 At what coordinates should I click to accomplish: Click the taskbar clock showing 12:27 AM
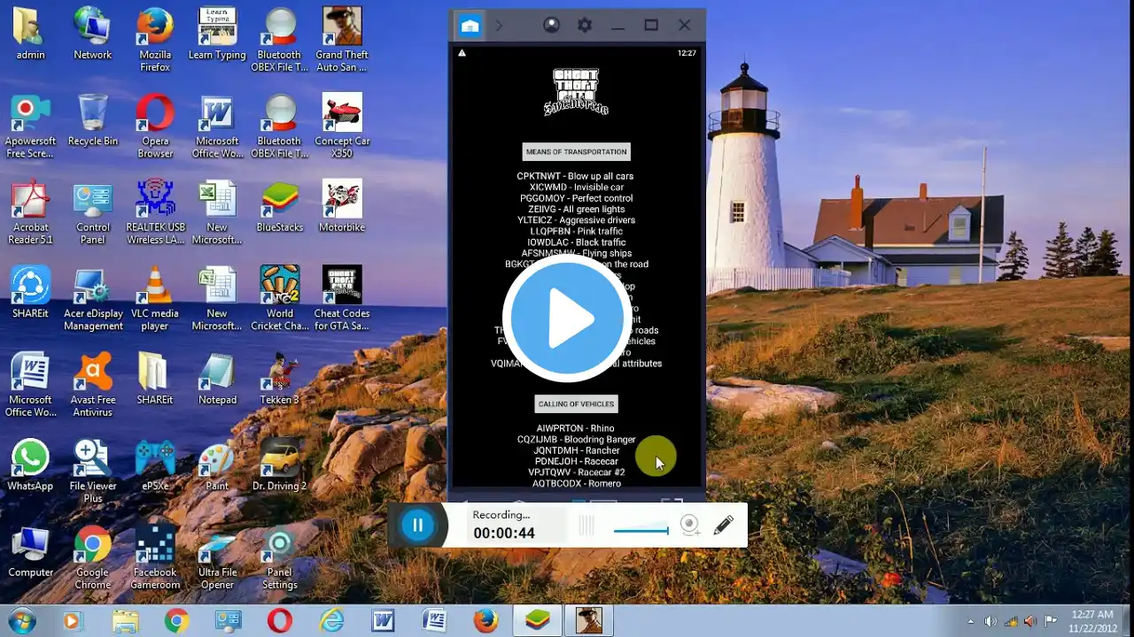1092,621
